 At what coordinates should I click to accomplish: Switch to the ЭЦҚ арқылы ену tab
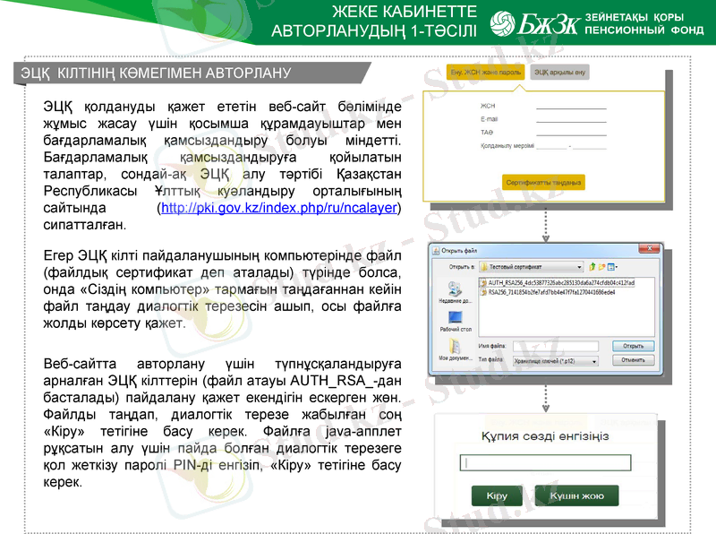click(560, 73)
